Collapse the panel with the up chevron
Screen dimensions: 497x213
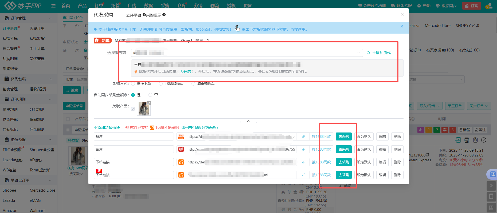[x=248, y=121]
